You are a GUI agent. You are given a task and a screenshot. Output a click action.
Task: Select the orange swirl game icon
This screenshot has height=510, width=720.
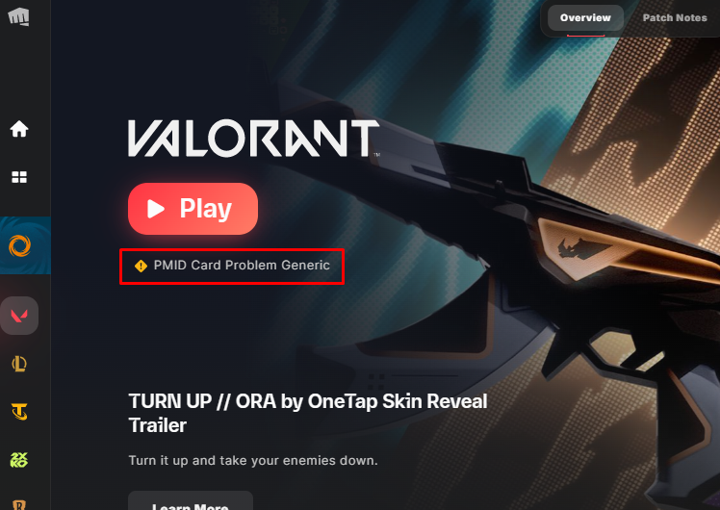(x=20, y=245)
